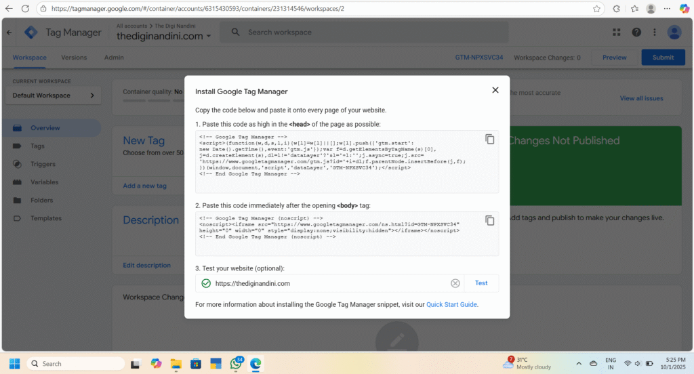Viewport: 694px width, 374px height.
Task: Open the three-dot more options menu
Action: [x=654, y=33]
